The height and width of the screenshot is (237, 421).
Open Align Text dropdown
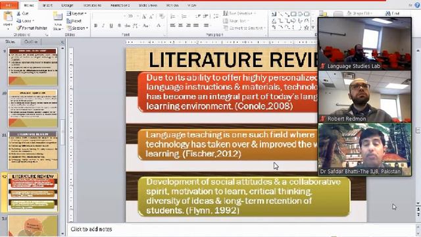[x=236, y=20]
